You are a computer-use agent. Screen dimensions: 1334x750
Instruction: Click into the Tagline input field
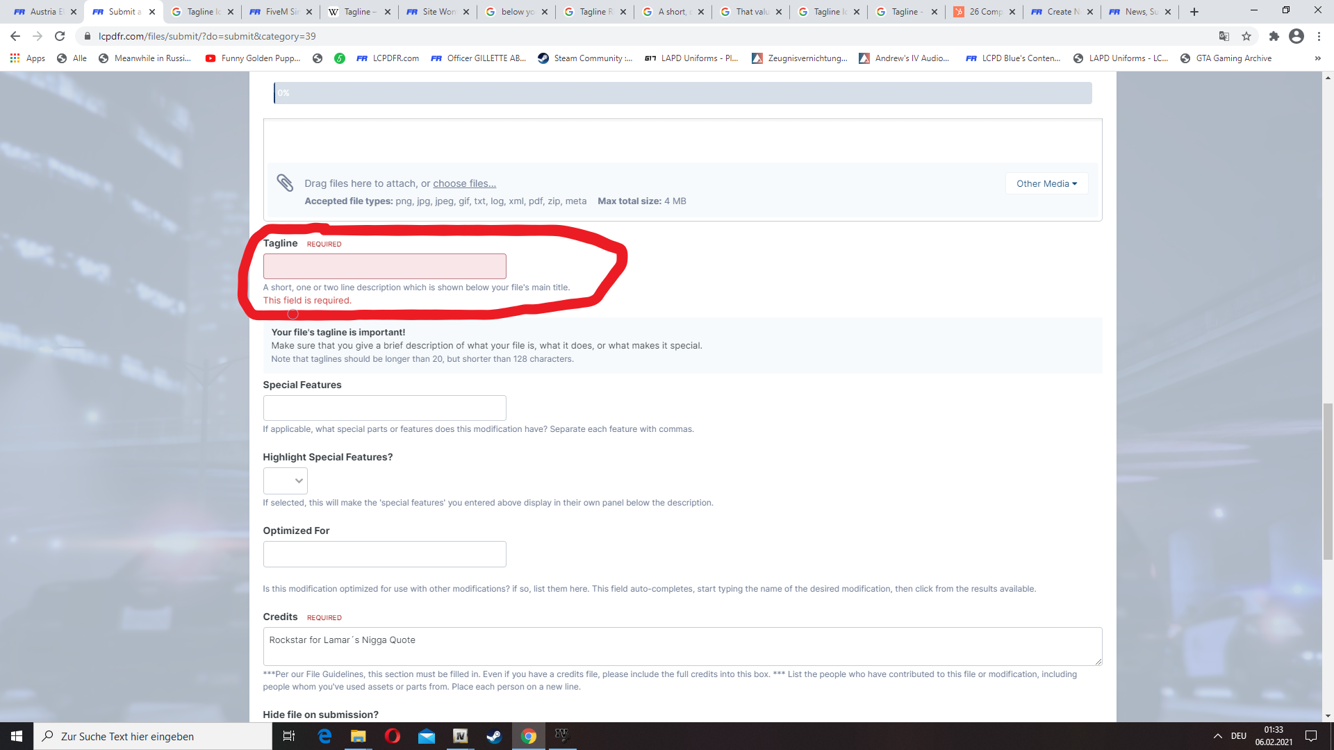384,266
